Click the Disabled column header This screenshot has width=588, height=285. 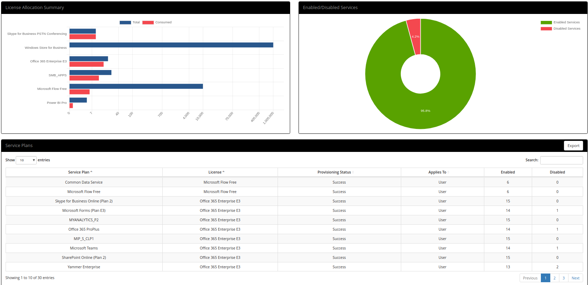pyautogui.click(x=557, y=172)
